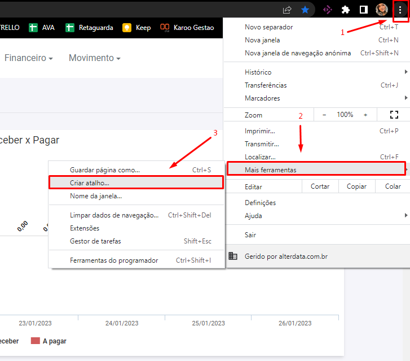Viewport: 410px width, 361px height.
Task: Open the AVA bookmark
Action: point(42,28)
